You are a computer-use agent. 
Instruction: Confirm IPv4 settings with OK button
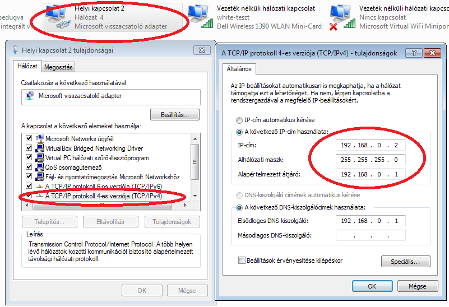(372, 286)
